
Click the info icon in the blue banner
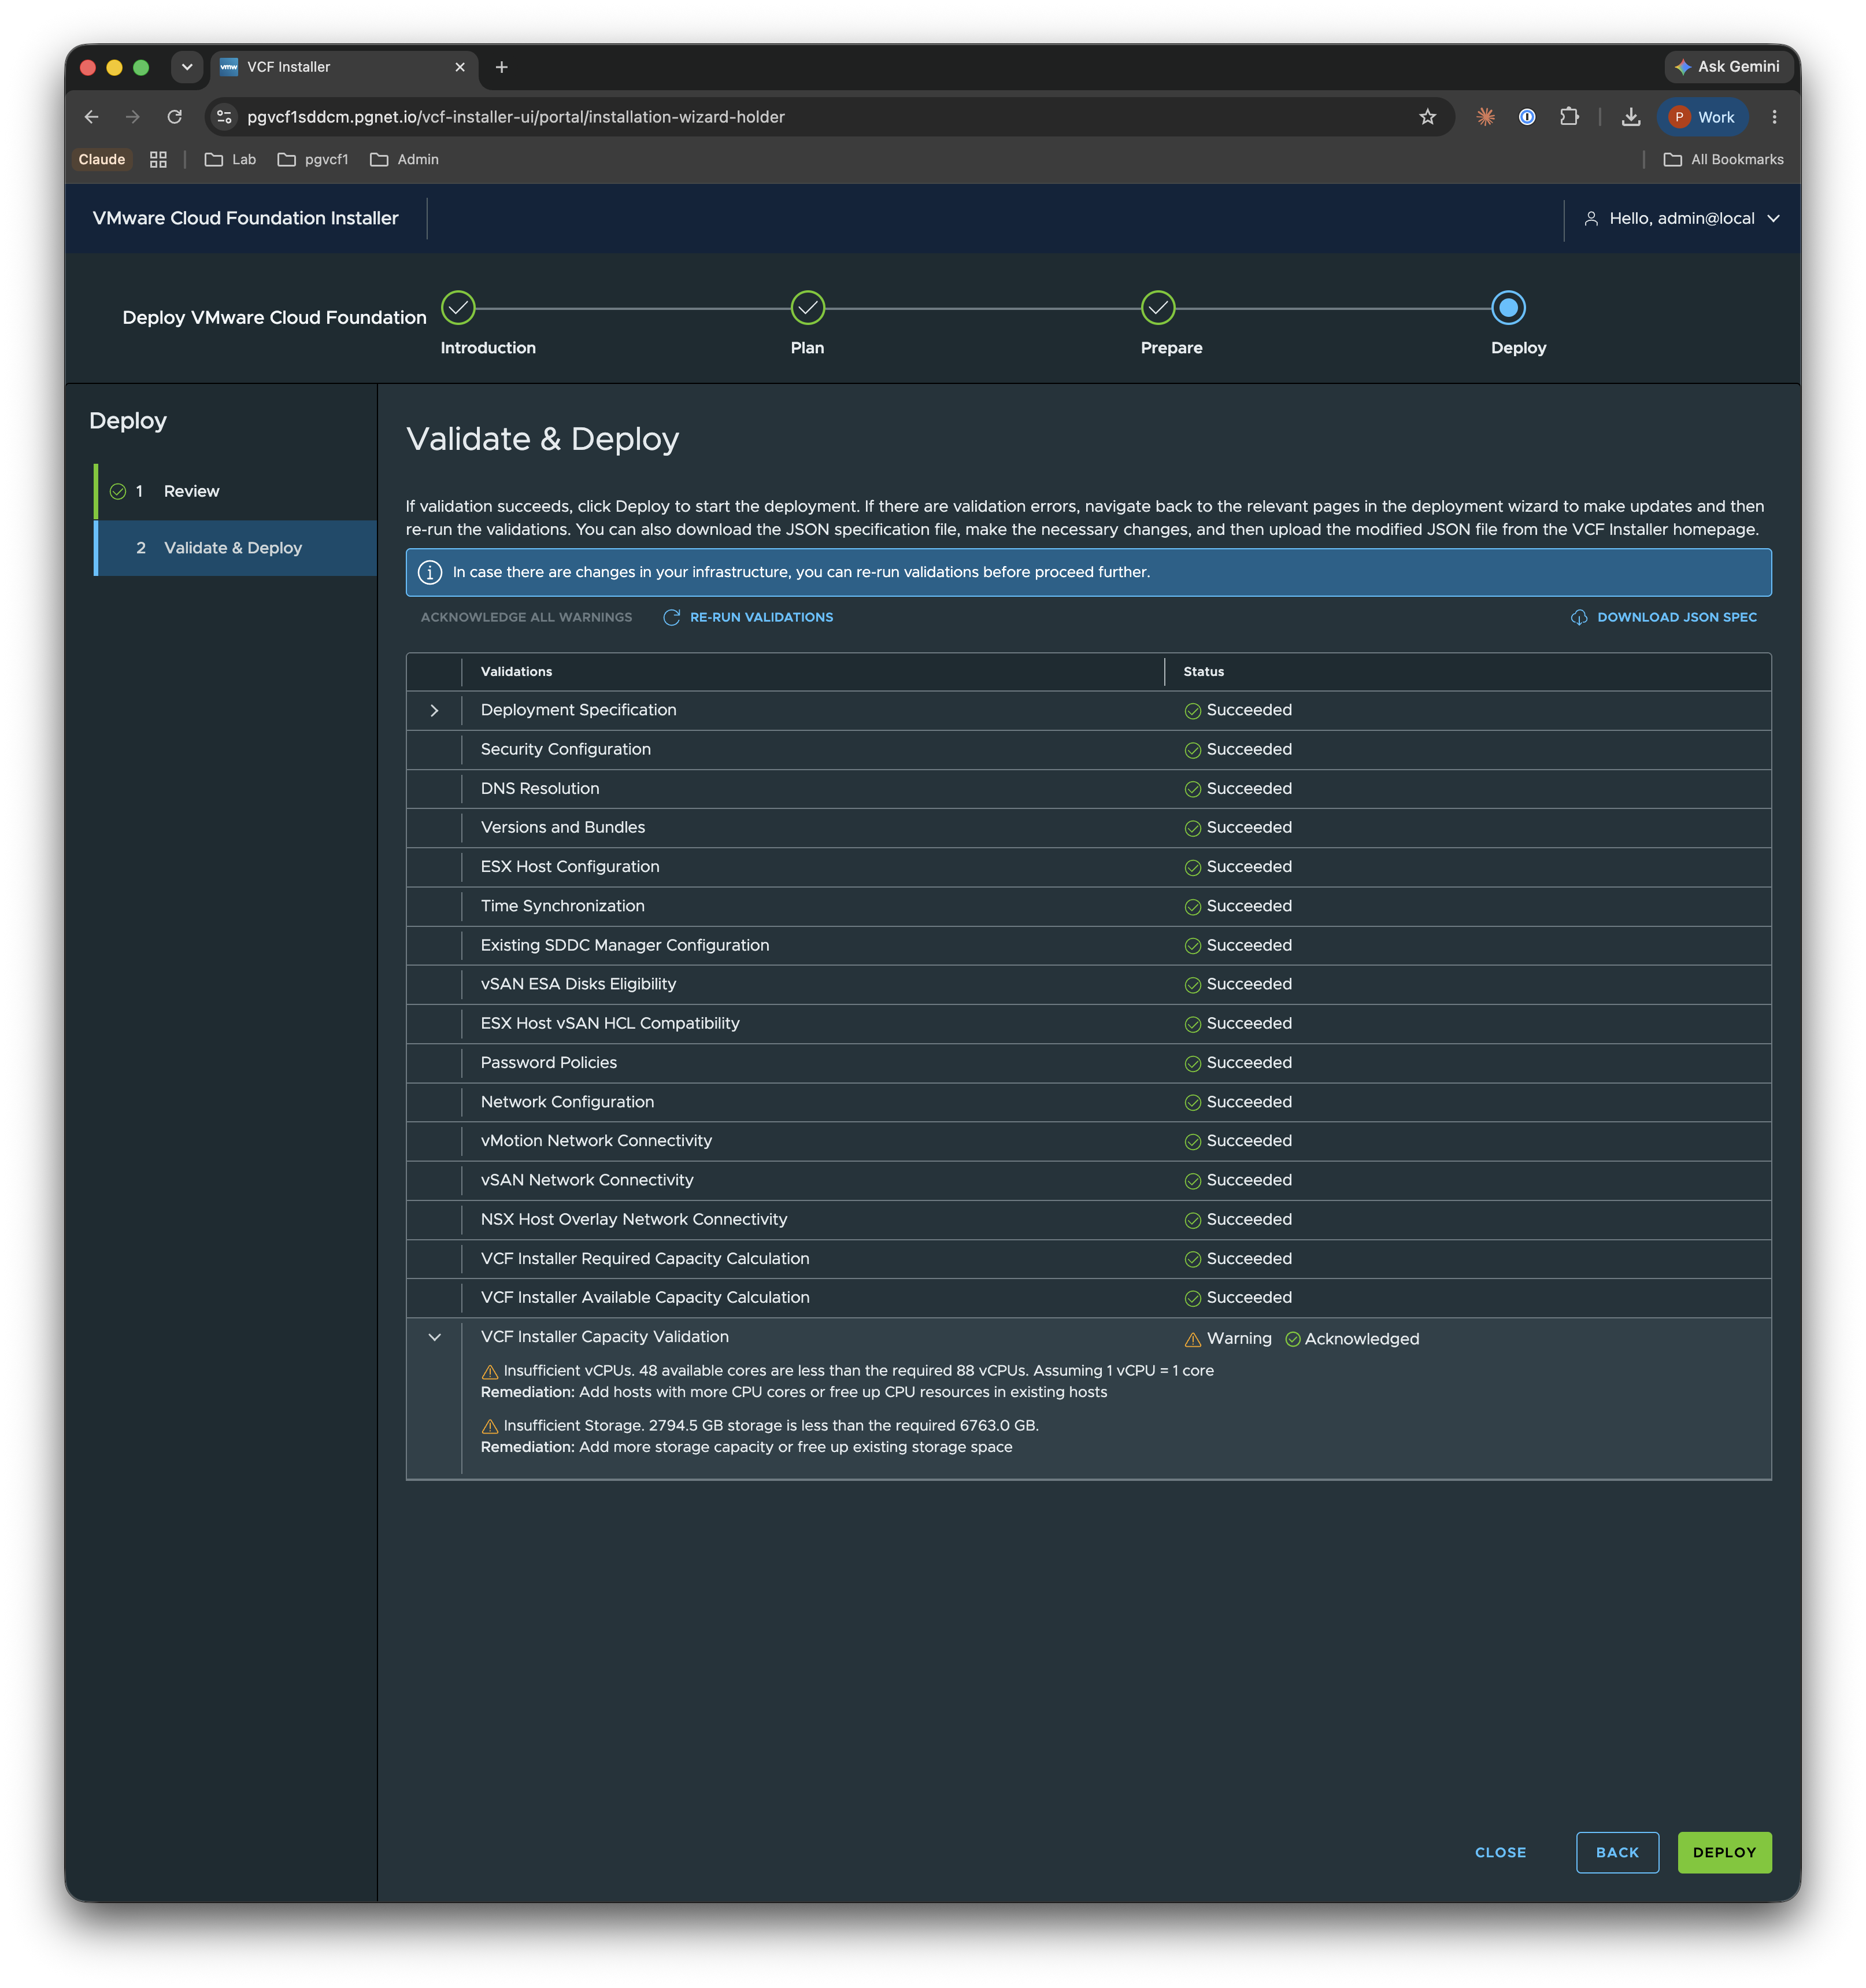(x=430, y=572)
